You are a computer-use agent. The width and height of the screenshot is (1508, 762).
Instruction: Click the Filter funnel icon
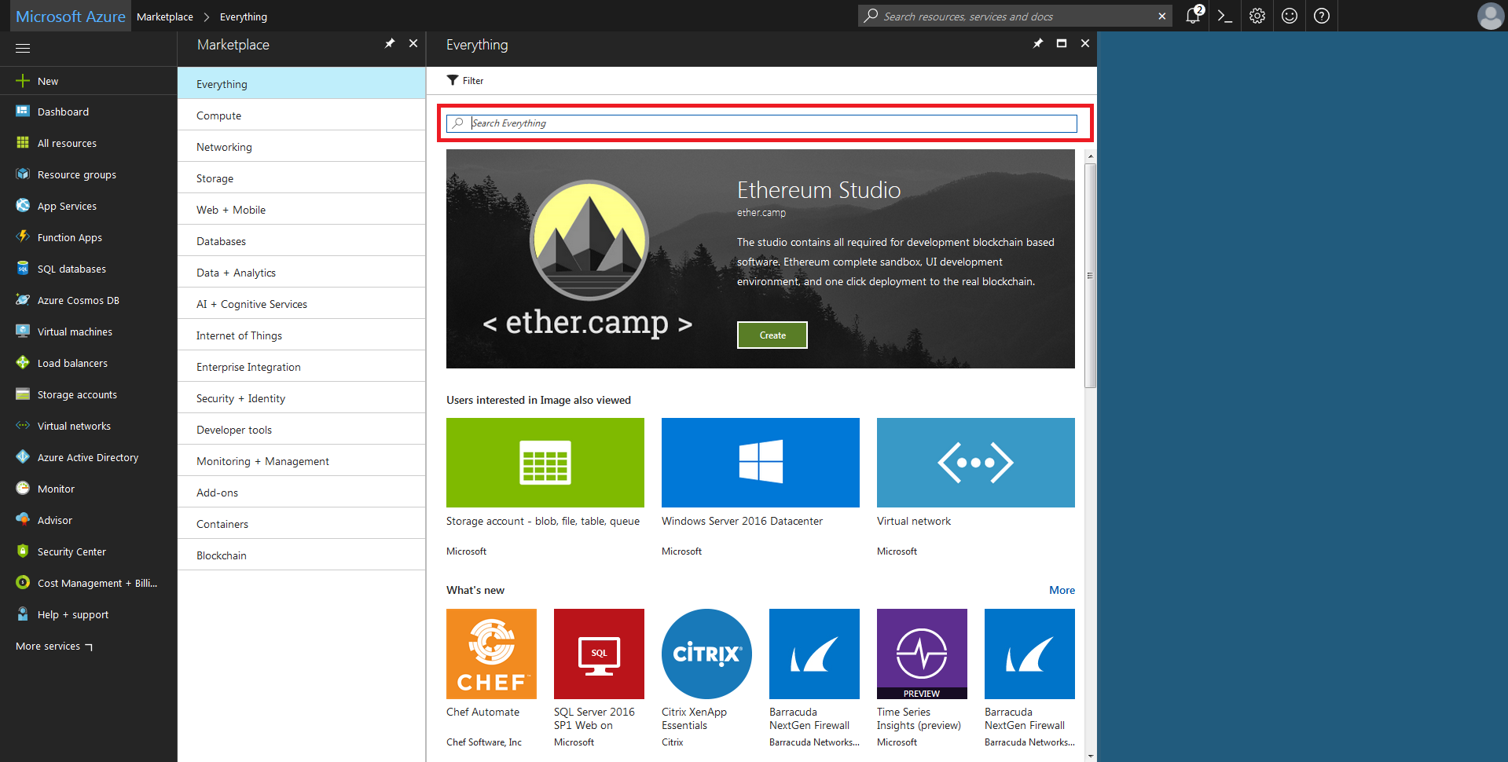pyautogui.click(x=453, y=80)
